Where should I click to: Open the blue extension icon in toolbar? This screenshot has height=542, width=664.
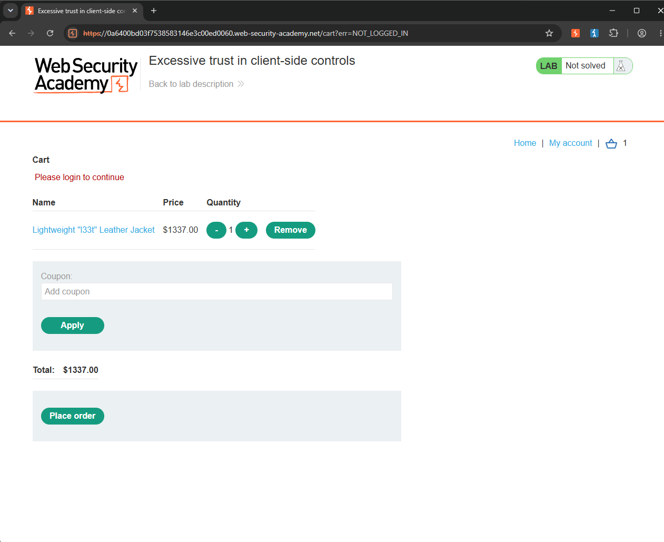click(x=594, y=33)
